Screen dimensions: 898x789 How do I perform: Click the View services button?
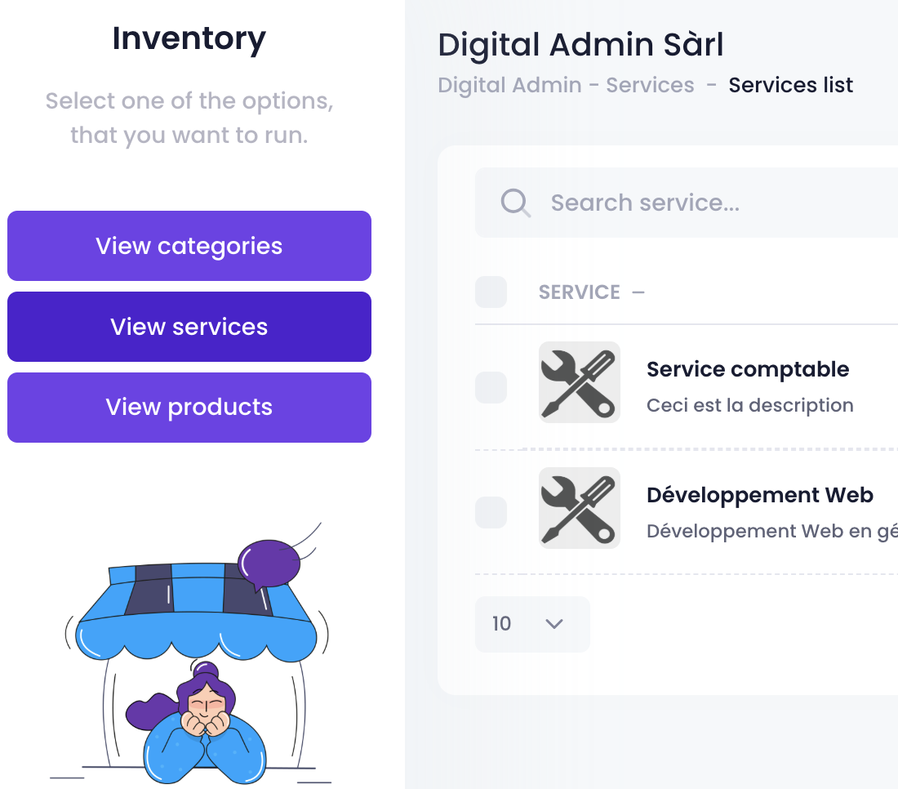tap(189, 327)
